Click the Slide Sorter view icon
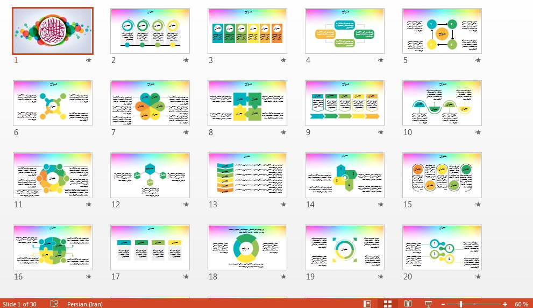 pos(388,304)
